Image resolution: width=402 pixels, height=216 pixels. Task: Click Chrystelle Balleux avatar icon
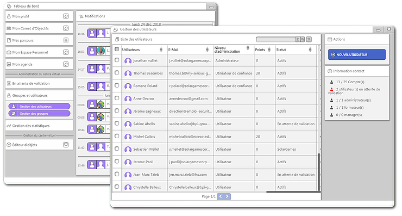128,188
